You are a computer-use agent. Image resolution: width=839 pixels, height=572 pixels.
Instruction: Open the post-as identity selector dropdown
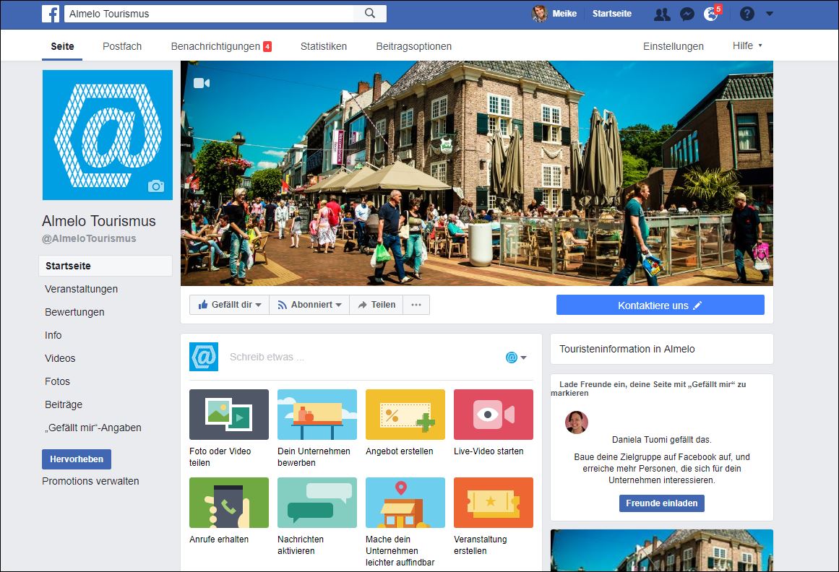coord(516,357)
